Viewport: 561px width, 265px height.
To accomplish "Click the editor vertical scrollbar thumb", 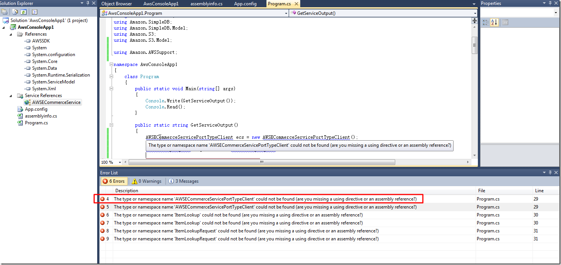I will [x=474, y=45].
